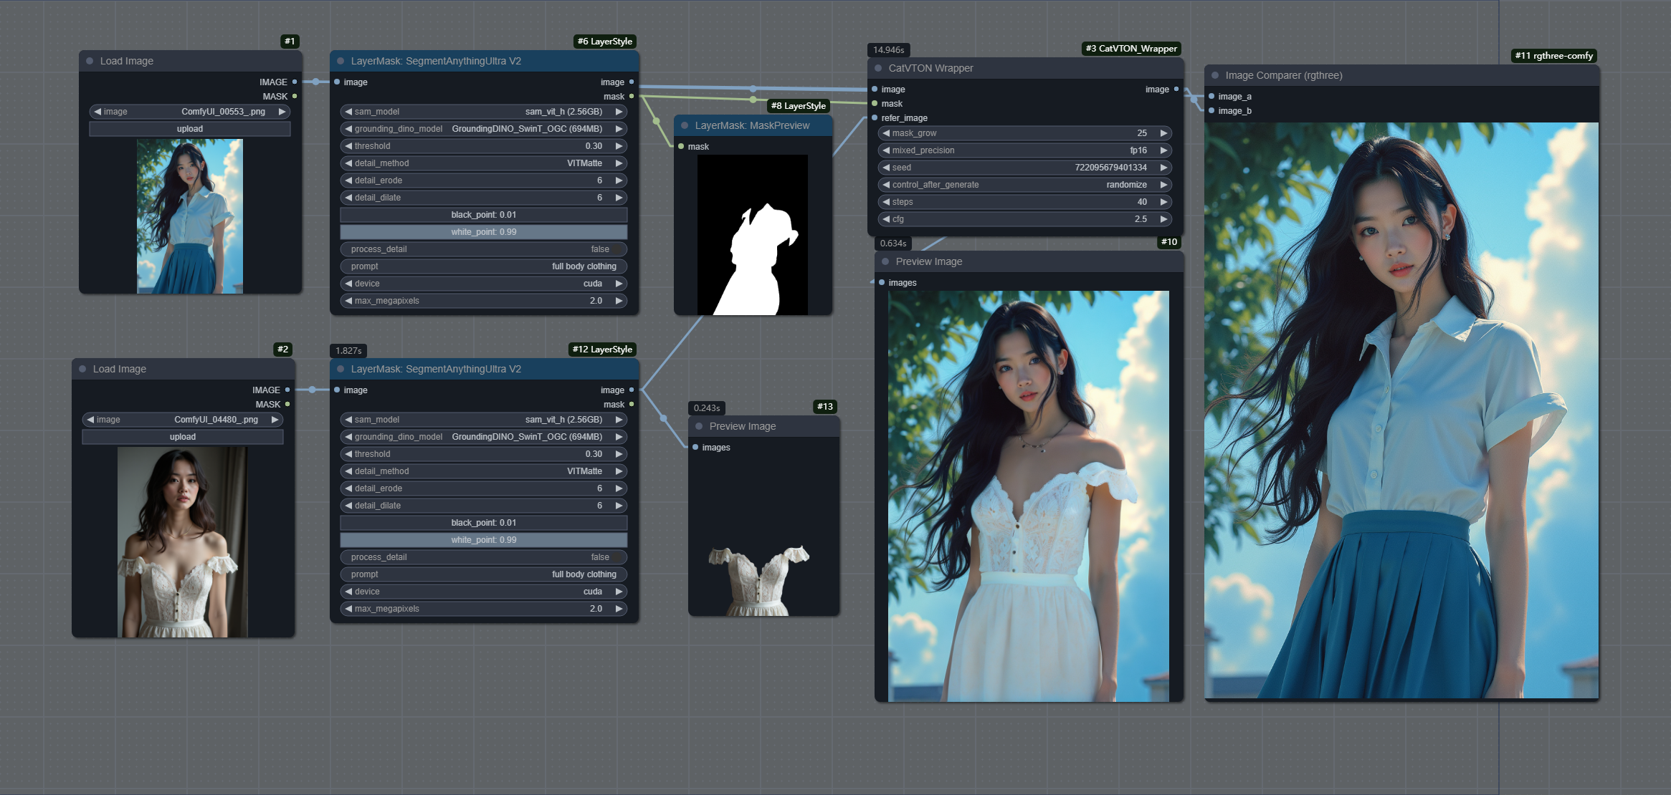Click the upload button under ComfyUI_04480_.png
This screenshot has height=795, width=1671.
183,437
